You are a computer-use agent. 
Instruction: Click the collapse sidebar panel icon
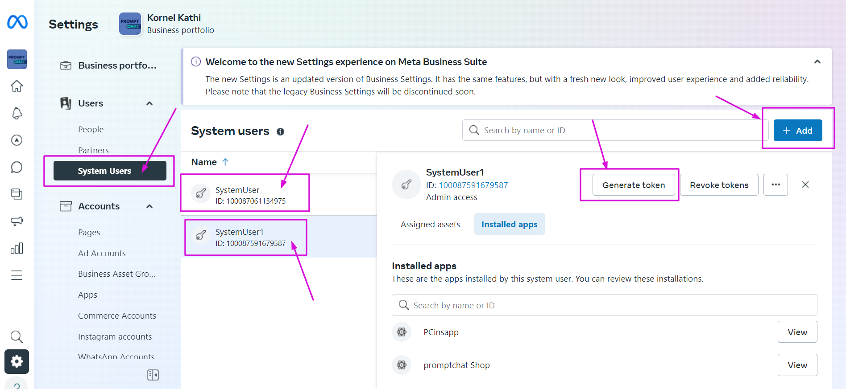(153, 375)
